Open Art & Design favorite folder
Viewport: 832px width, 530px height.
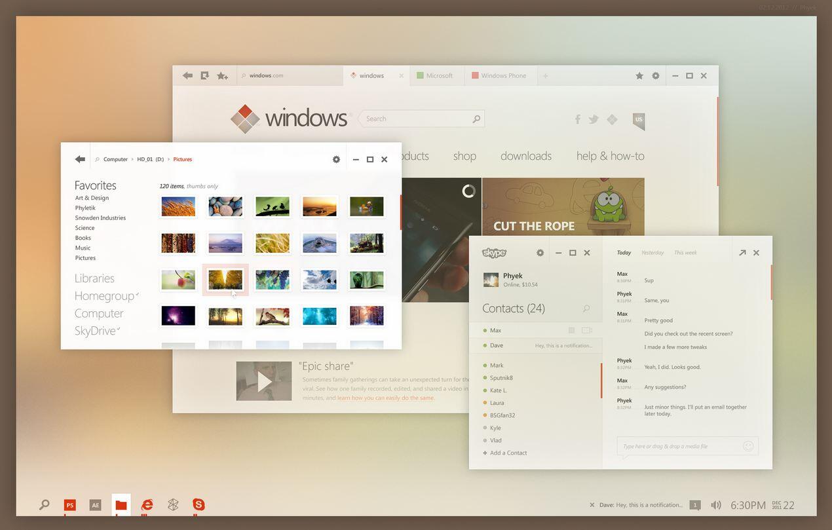pos(92,198)
